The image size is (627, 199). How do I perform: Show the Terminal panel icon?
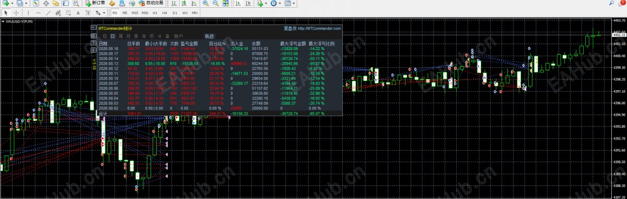coord(65,4)
